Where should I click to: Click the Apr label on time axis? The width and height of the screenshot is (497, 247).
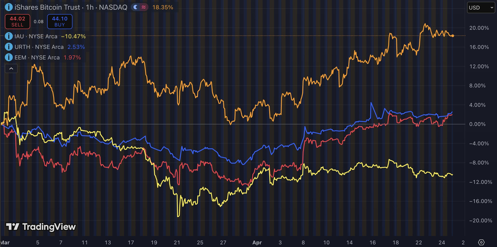tap(257, 243)
